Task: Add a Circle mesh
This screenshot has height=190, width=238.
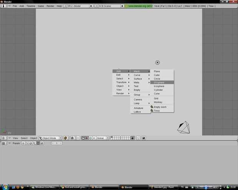Action: click(162, 79)
